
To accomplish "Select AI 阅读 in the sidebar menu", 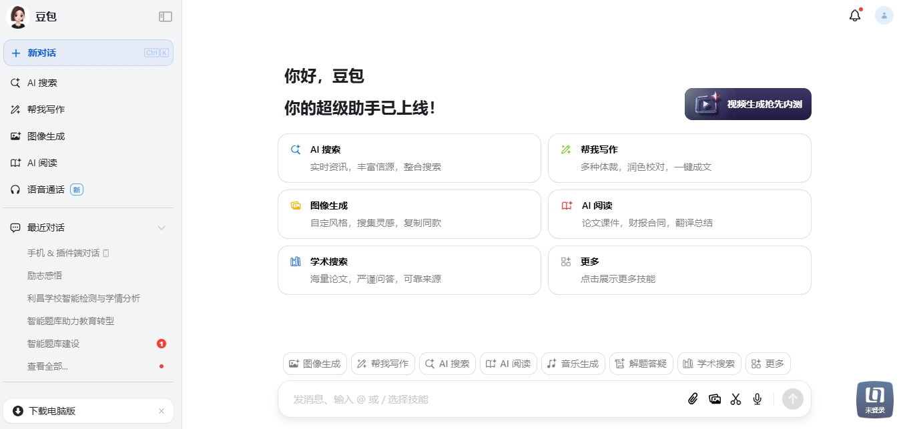I will pos(88,163).
